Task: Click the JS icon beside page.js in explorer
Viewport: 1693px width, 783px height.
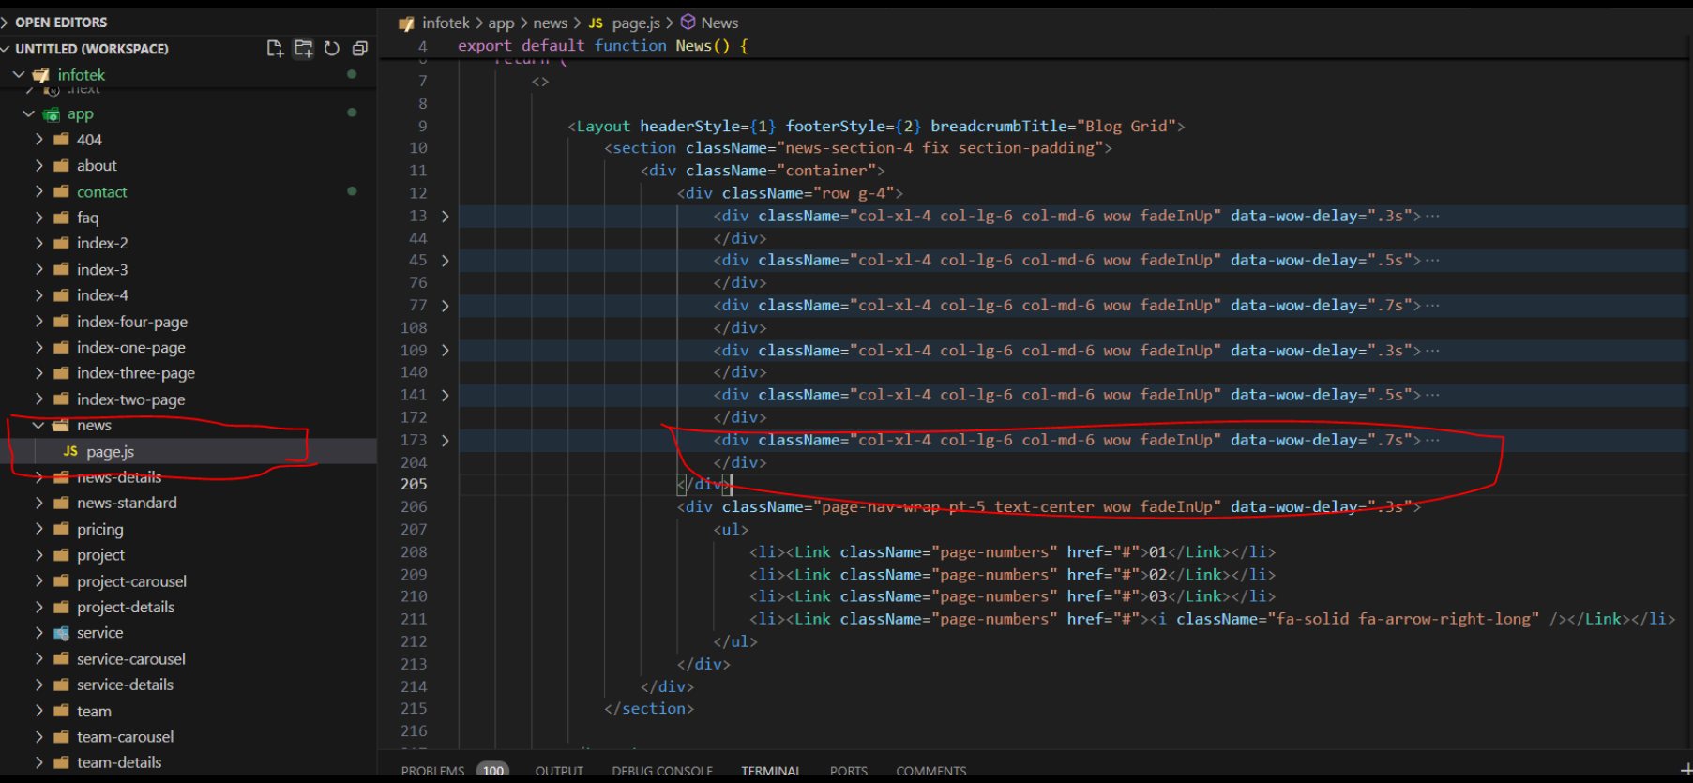Action: point(70,451)
